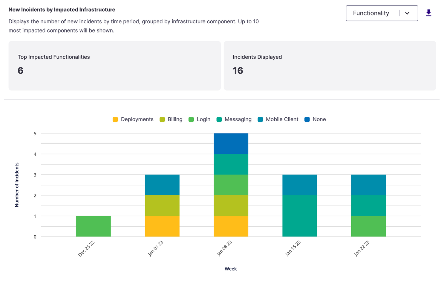Click Login segment in Jan 08 23 bar
Image resolution: width=444 pixels, height=281 pixels.
pyautogui.click(x=231, y=185)
